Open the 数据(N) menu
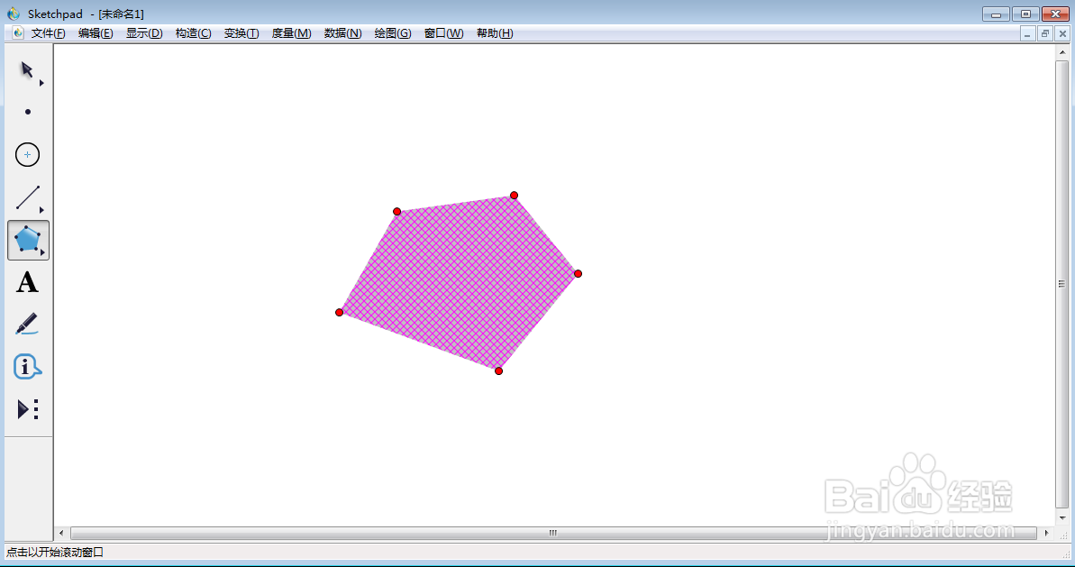This screenshot has width=1075, height=567. (342, 33)
